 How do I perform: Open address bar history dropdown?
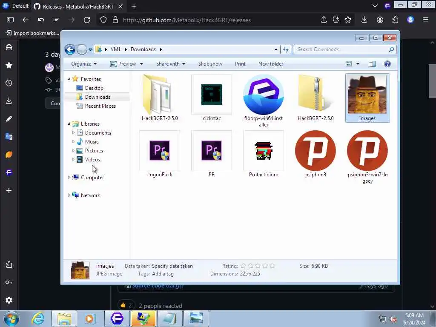(x=276, y=49)
